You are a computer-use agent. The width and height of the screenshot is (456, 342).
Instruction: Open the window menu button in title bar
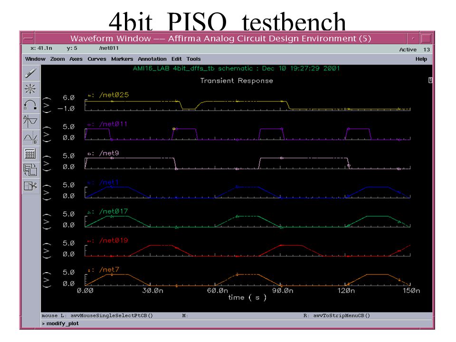pos(28,38)
